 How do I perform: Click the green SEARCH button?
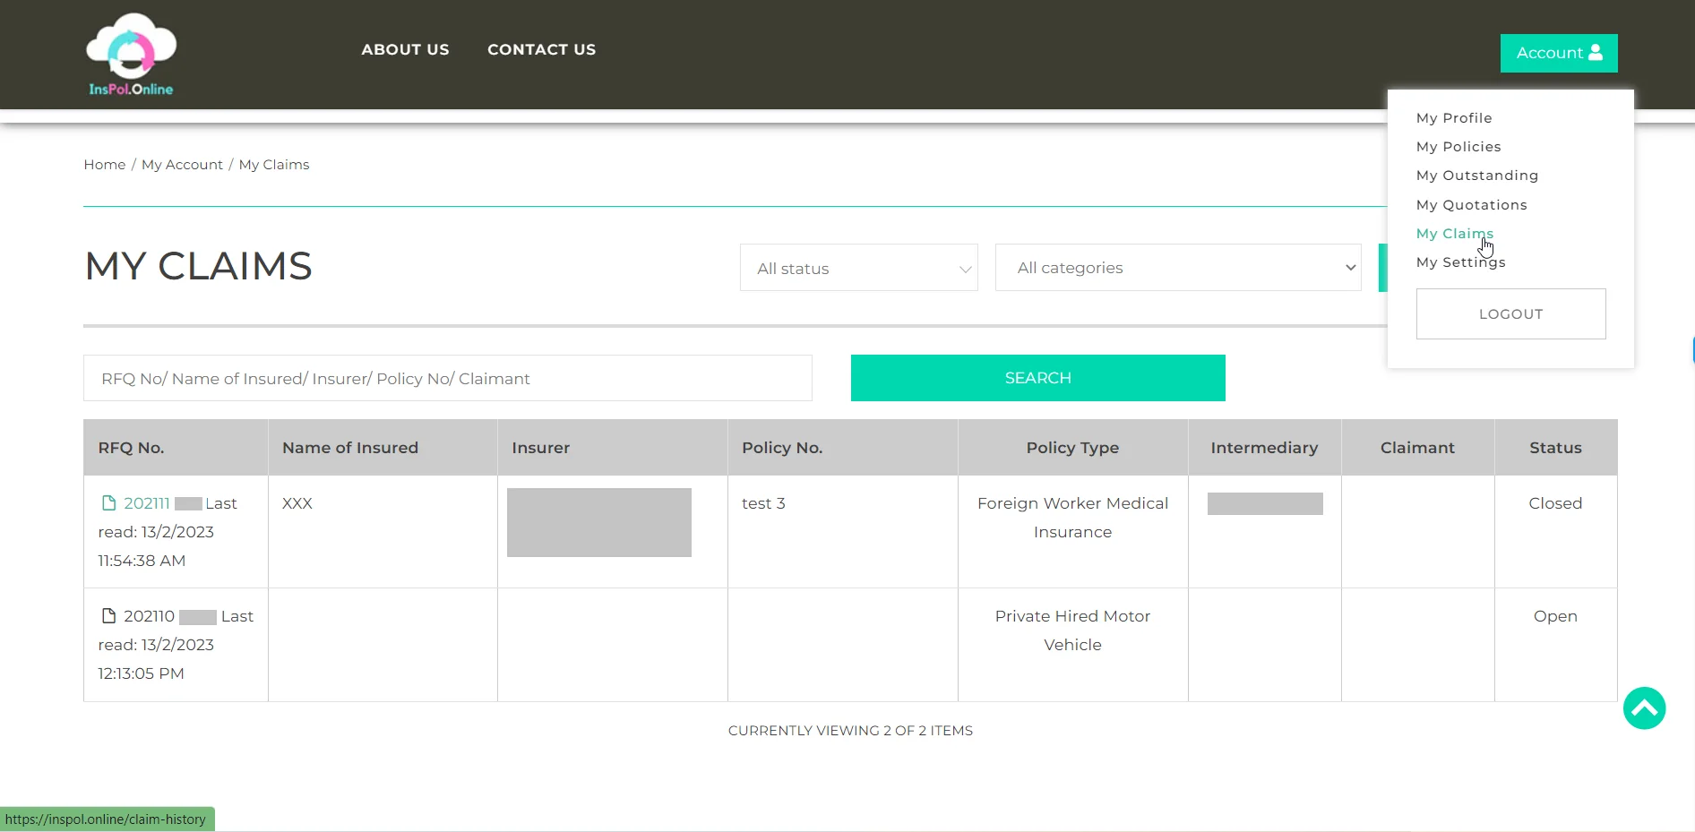click(x=1037, y=378)
